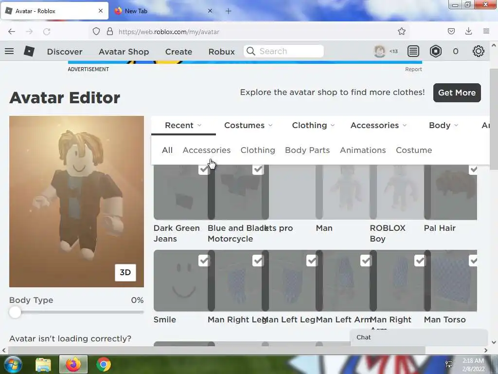The width and height of the screenshot is (498, 374).
Task: Select Body Parts in the Recent submenu
Action: pos(307,150)
